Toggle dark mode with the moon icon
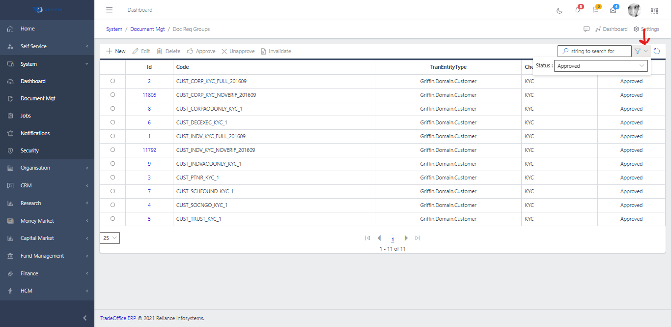 point(559,10)
